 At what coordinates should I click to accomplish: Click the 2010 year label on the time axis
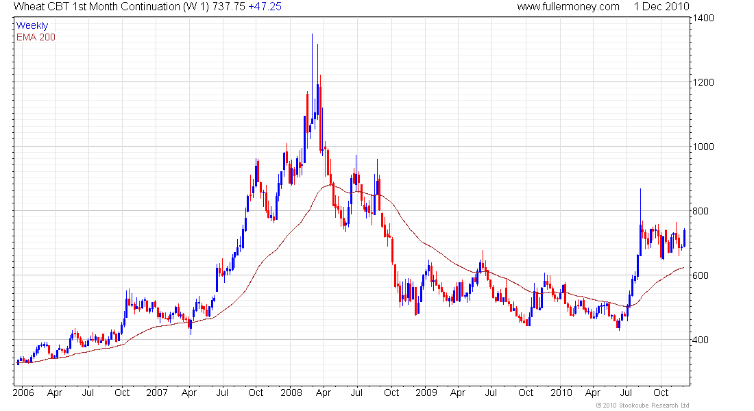pos(561,393)
